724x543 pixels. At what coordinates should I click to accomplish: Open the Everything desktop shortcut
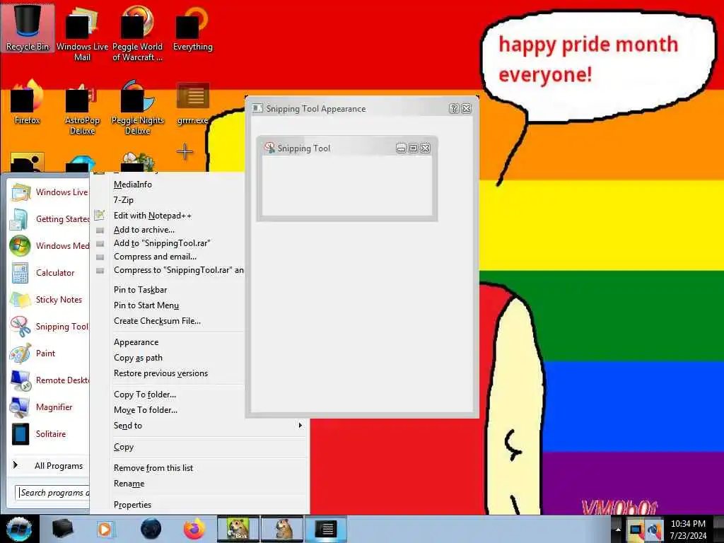pyautogui.click(x=192, y=28)
